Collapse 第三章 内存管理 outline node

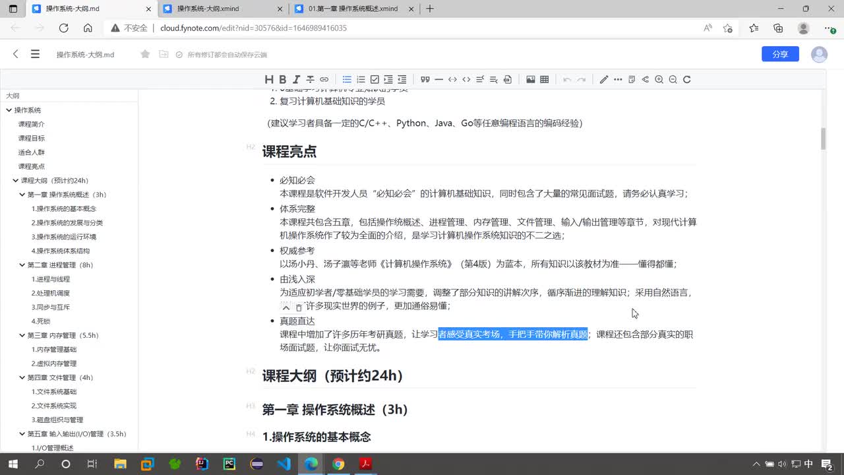tap(22, 335)
